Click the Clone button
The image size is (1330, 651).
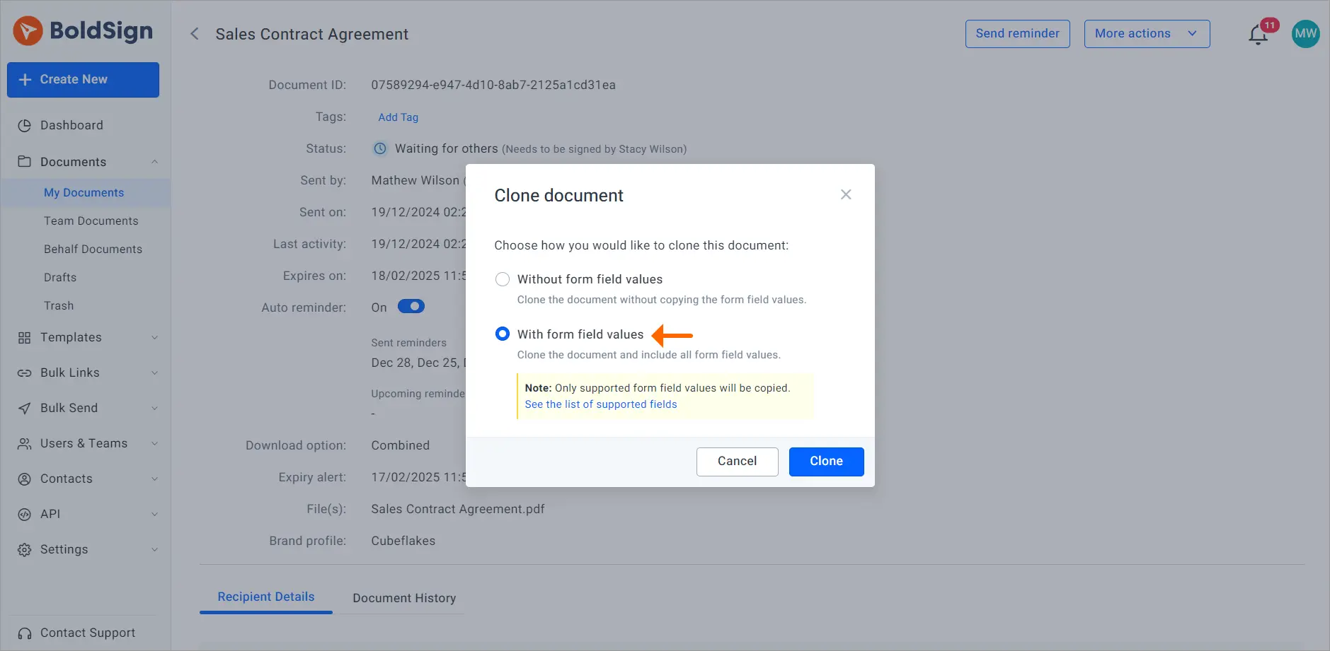point(826,462)
